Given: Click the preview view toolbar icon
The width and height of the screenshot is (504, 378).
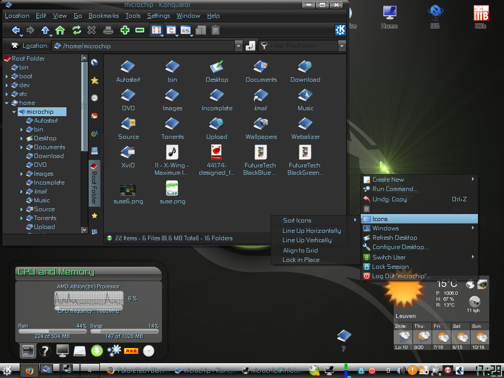Looking at the screenshot, I should (x=186, y=30).
